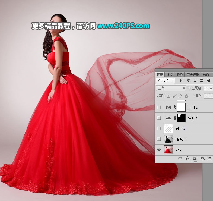Hide the 背景 layer with eye icon
The image size is (213, 201).
pos(159,150)
